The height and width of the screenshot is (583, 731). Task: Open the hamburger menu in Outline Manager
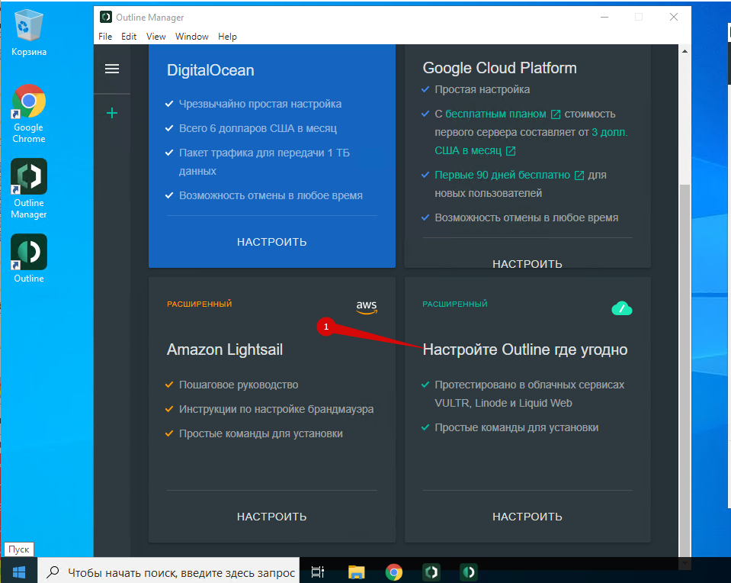pyautogui.click(x=112, y=69)
